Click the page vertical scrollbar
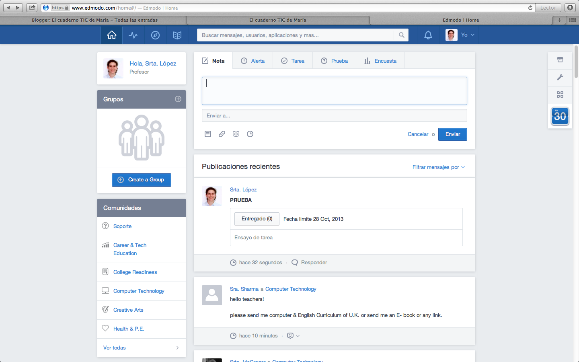The height and width of the screenshot is (362, 579). click(576, 62)
